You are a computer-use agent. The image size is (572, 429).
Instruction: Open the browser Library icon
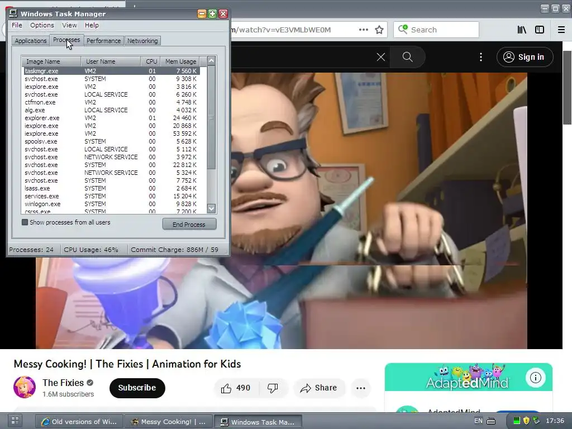pyautogui.click(x=522, y=30)
